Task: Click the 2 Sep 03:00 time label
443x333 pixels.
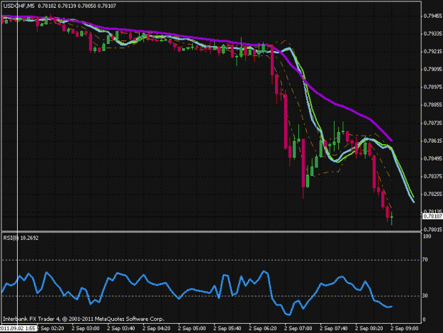Action: click(x=86, y=329)
